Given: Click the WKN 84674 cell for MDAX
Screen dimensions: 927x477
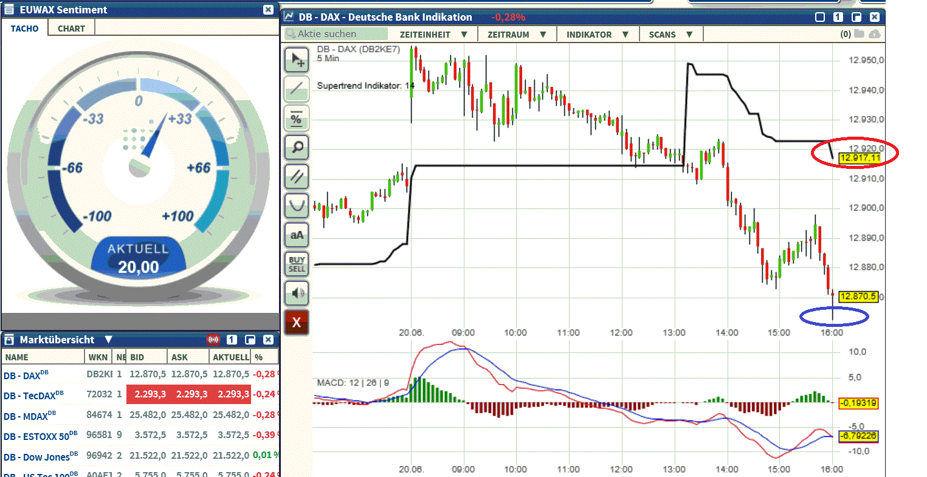Looking at the screenshot, I should 99,414.
